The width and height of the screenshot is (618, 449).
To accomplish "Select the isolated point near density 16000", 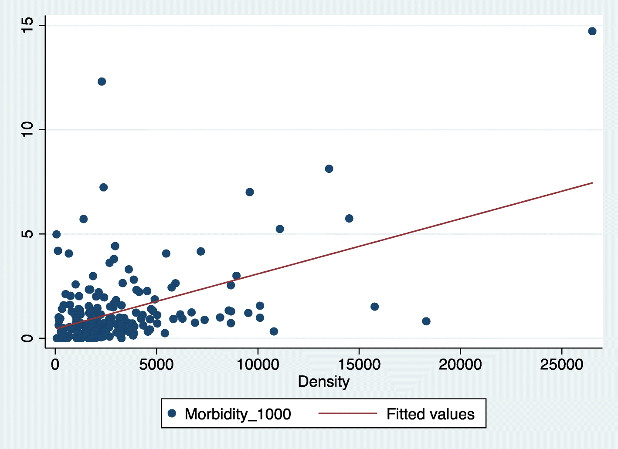I will pos(374,307).
